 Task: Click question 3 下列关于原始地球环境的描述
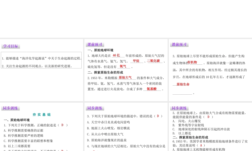(125, 116)
